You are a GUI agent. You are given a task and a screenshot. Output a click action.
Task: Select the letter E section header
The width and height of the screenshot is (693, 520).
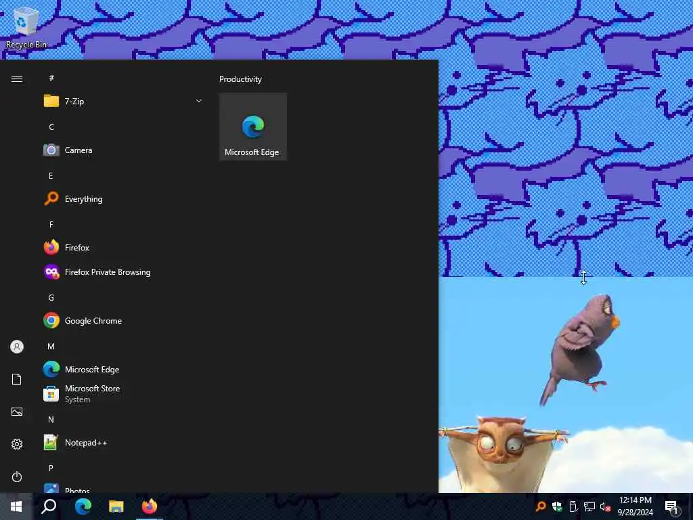[x=51, y=175]
